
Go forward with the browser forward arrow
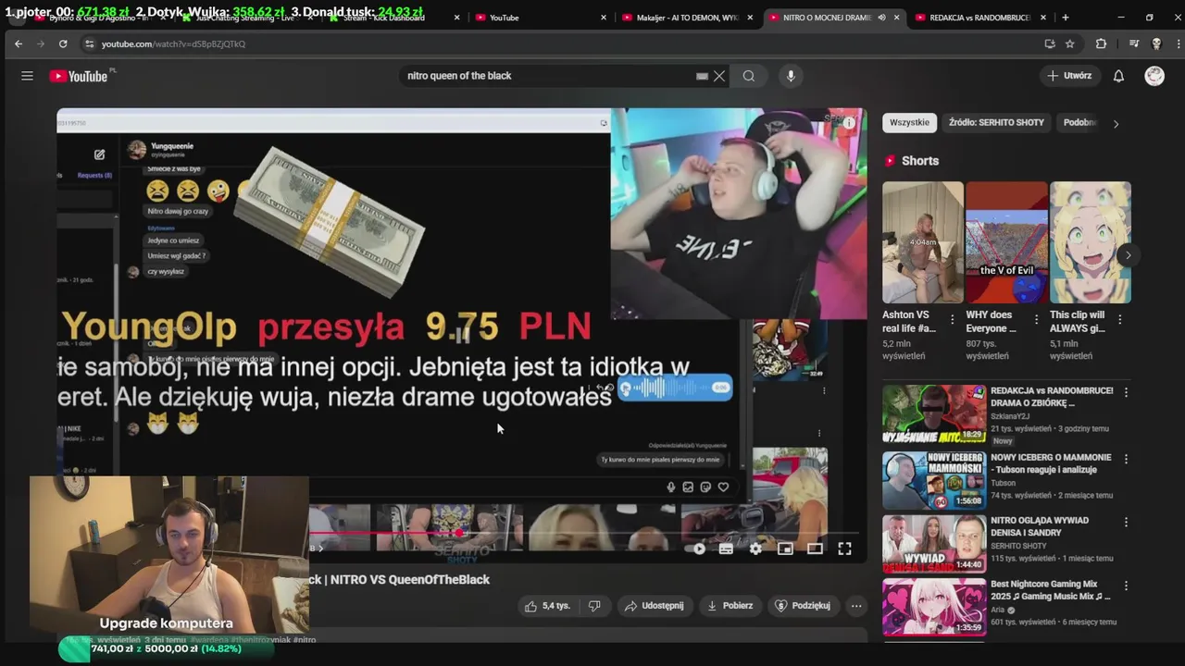[x=41, y=43]
